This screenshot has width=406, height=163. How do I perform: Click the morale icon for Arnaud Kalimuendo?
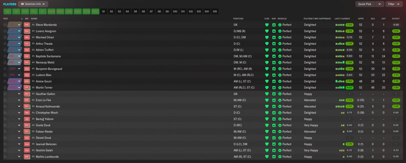pos(280,106)
